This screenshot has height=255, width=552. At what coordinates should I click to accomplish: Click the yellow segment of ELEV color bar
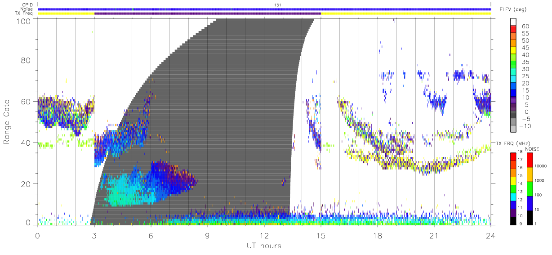pyautogui.click(x=513, y=50)
